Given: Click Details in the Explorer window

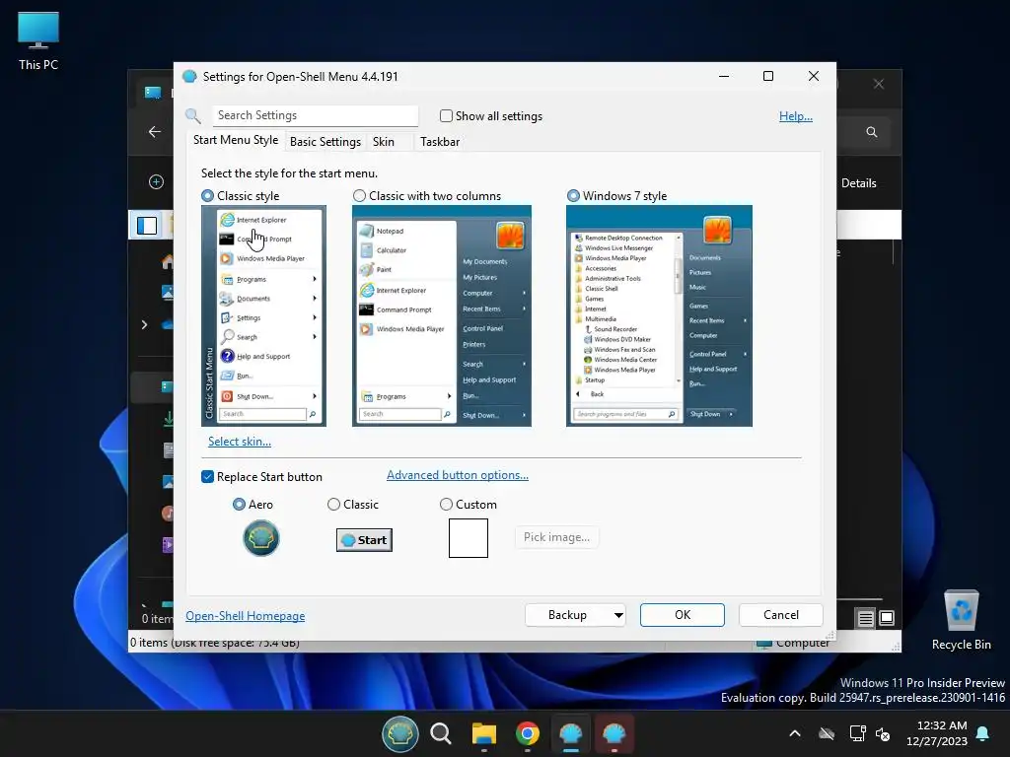Looking at the screenshot, I should point(859,183).
